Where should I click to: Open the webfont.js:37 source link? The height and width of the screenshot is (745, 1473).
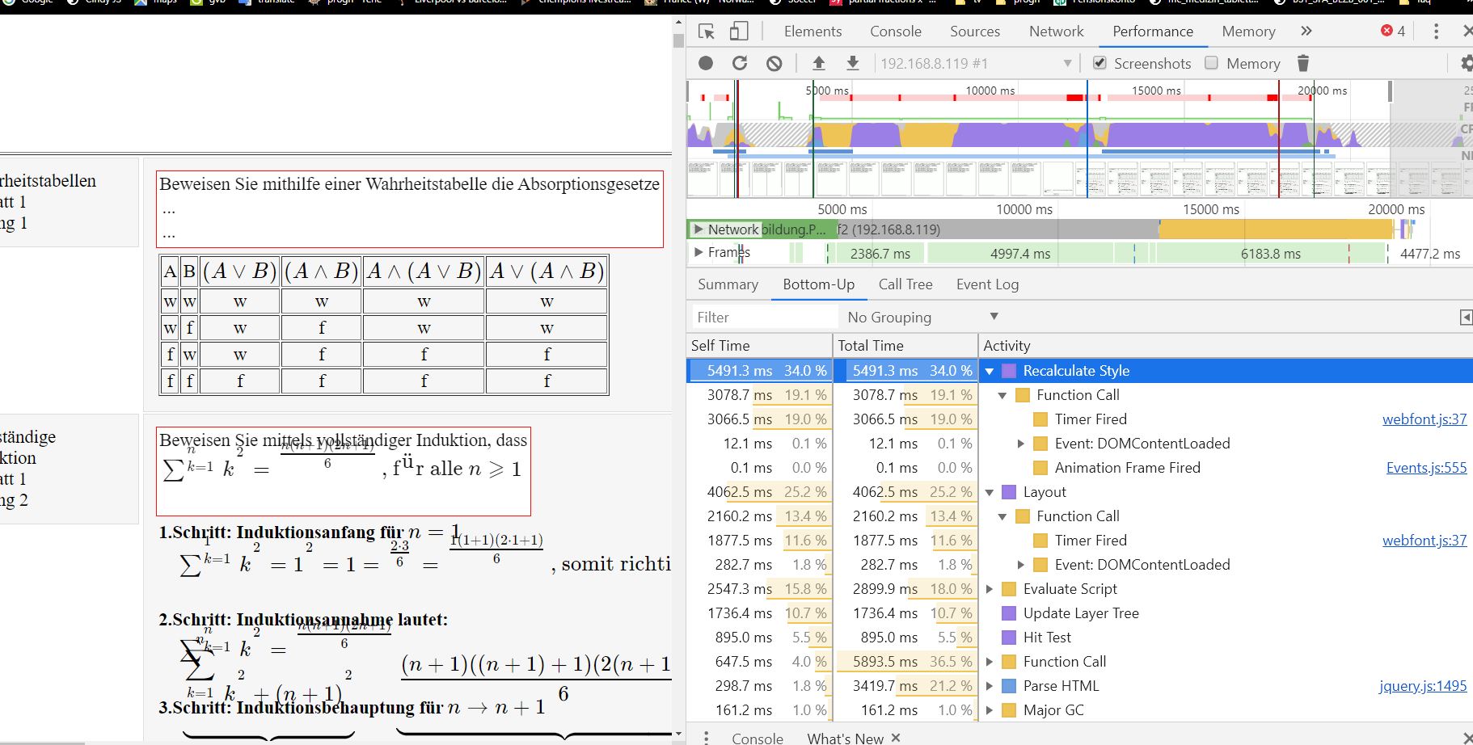click(1424, 419)
